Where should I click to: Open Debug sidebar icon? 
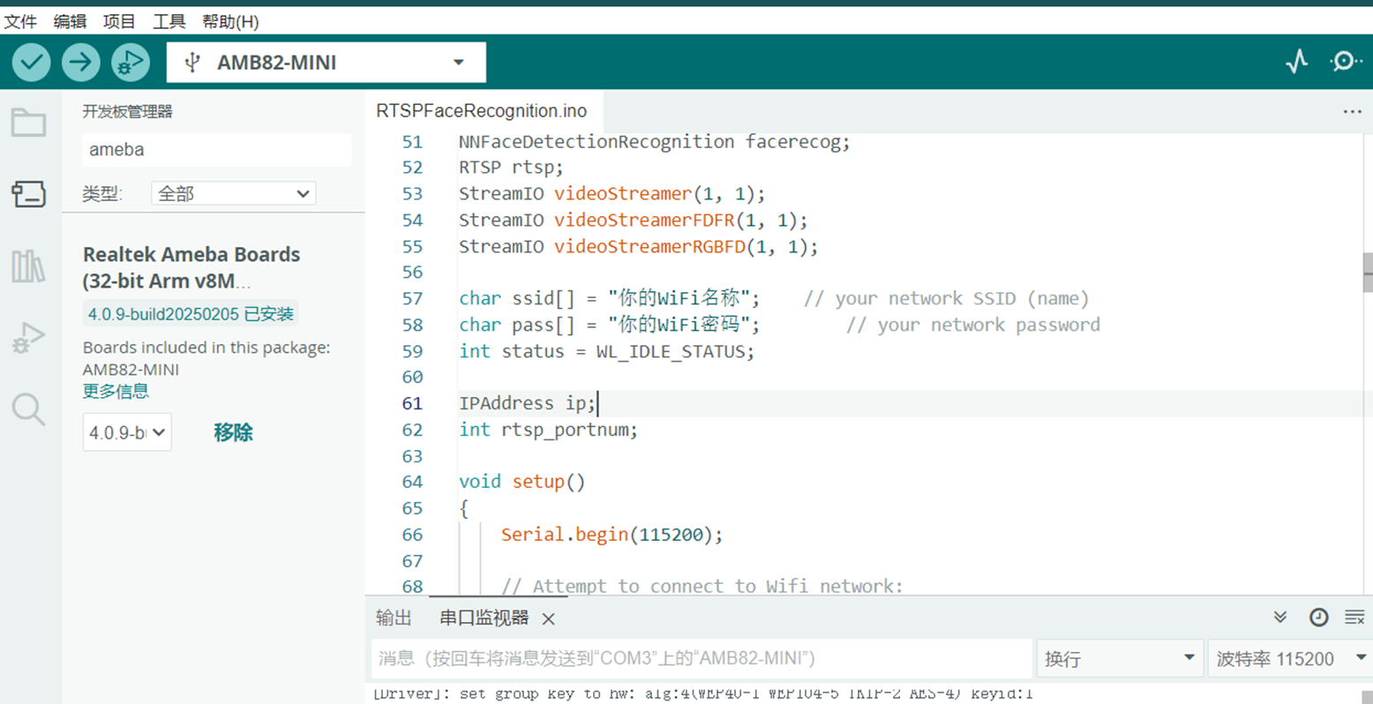click(x=28, y=338)
